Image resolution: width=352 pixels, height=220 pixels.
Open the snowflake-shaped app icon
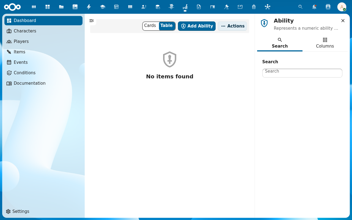[171, 7]
